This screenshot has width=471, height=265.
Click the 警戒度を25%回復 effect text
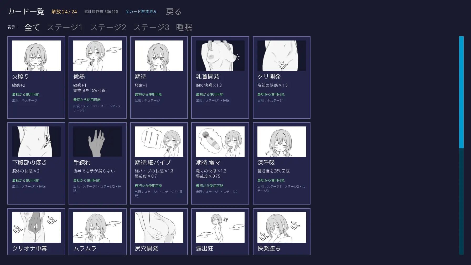coord(273,171)
